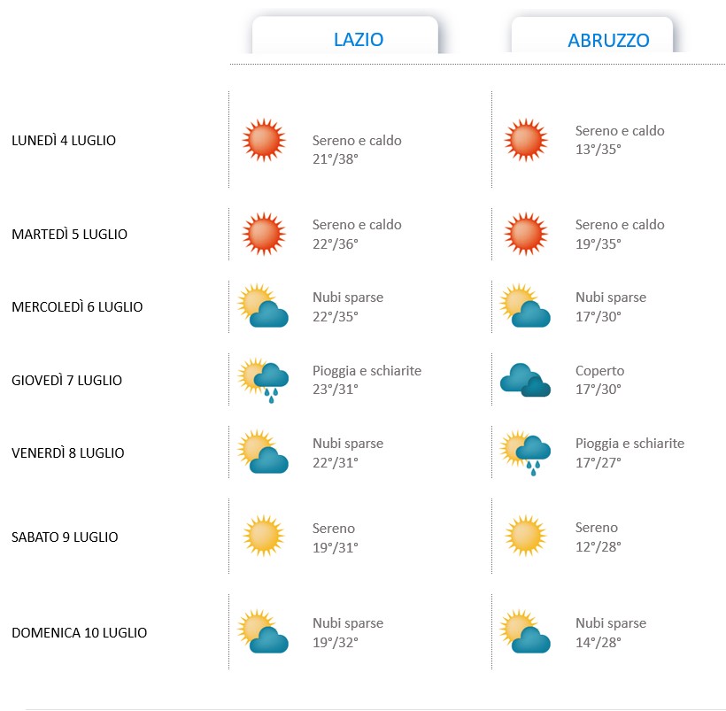Image resolution: width=726 pixels, height=711 pixels.
Task: Click Lazio Pioggia e schiarite forecast text
Action: (x=367, y=371)
